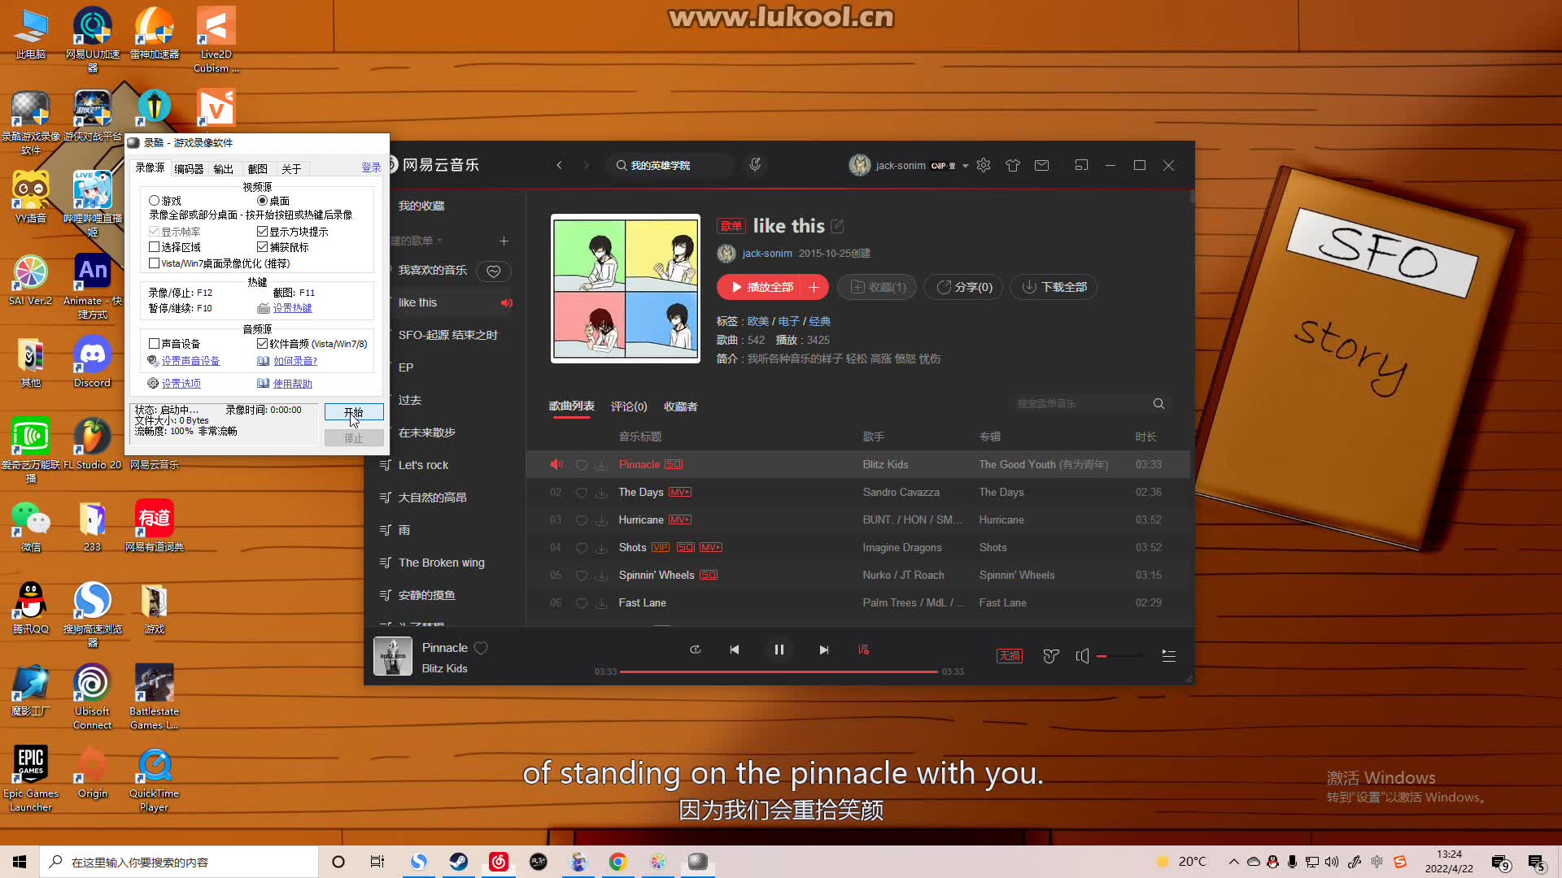Switch to 编码器 tab in recorder
Viewport: 1562px width, 878px height.
pos(189,169)
